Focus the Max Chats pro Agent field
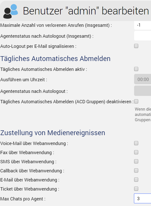This screenshot has height=206, width=151. click(x=142, y=198)
